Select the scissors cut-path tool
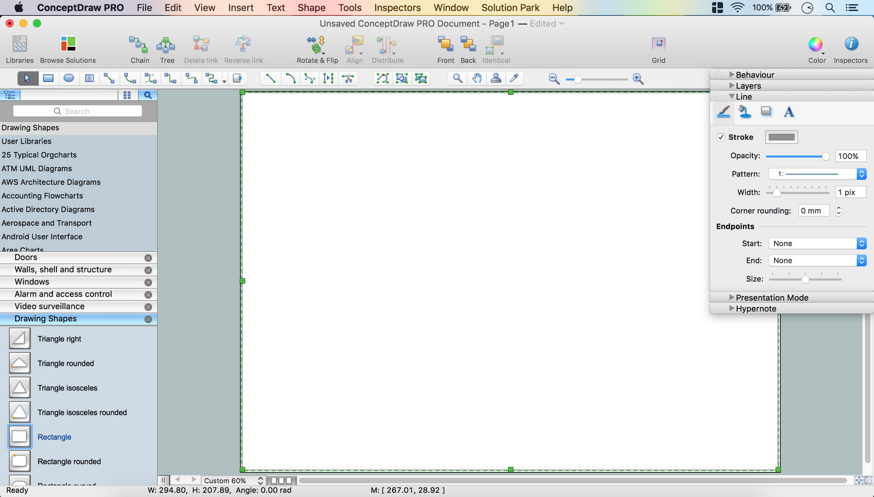 (348, 79)
